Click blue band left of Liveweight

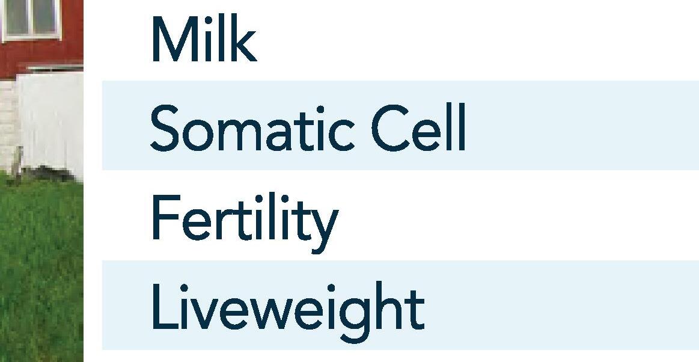pyautogui.click(x=125, y=305)
